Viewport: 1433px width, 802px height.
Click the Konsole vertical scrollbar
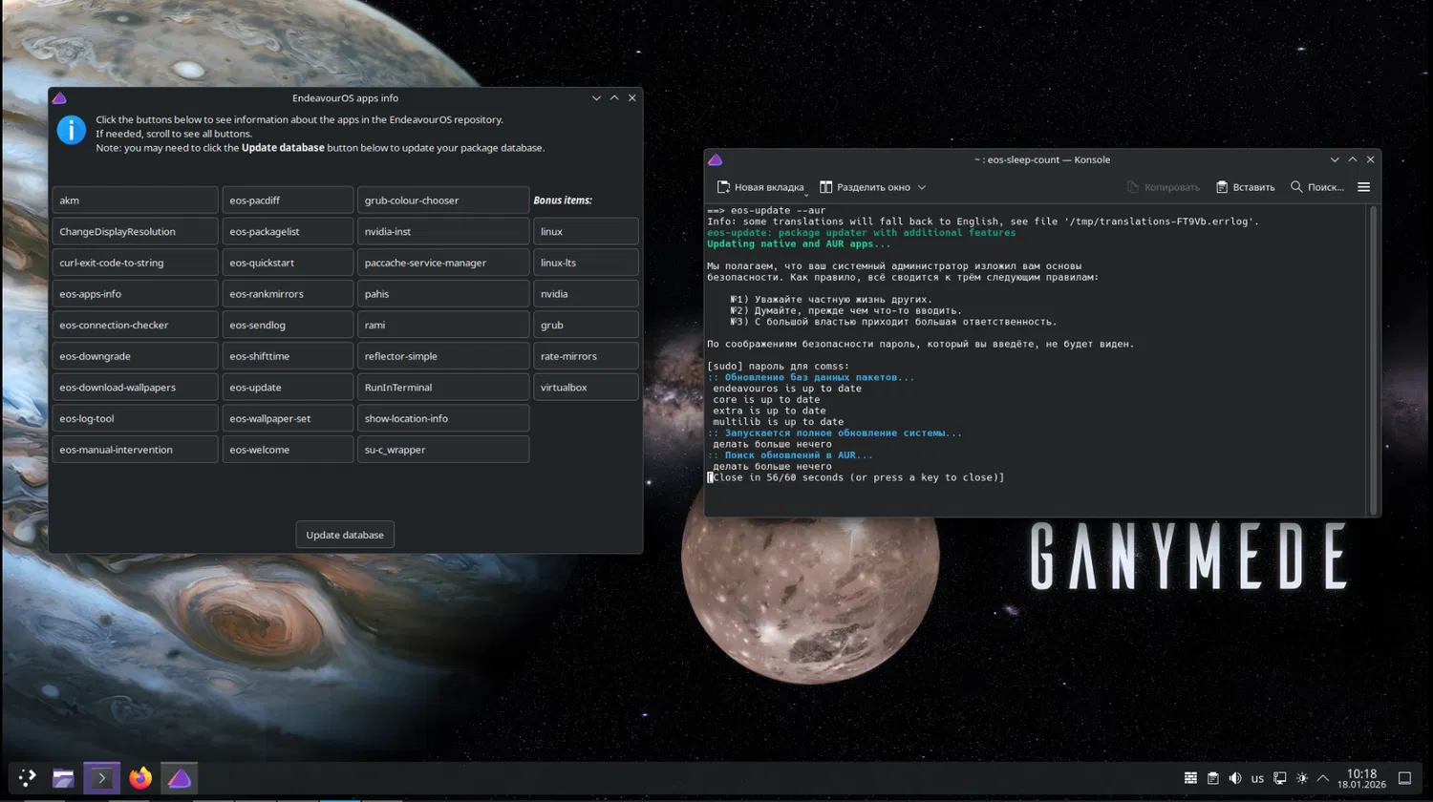1373,360
